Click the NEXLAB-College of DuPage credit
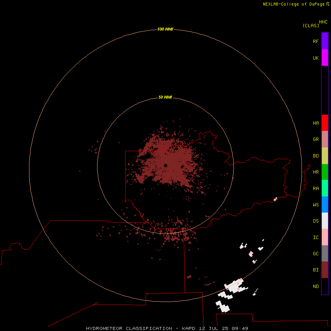 point(293,4)
